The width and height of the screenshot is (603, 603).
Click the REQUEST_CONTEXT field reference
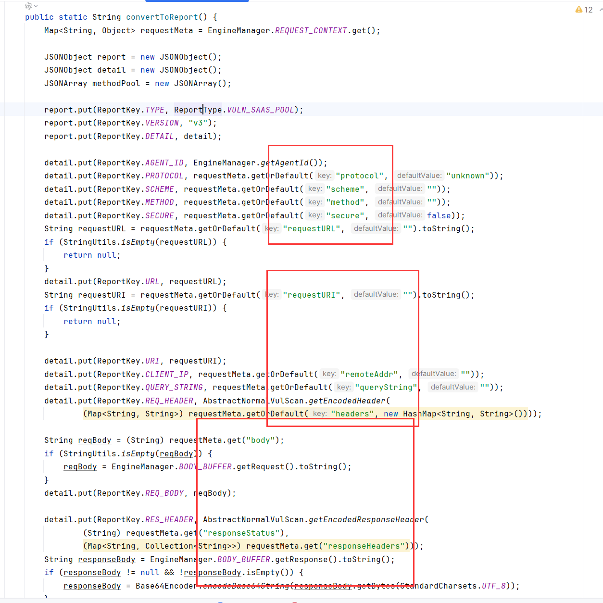tap(311, 31)
